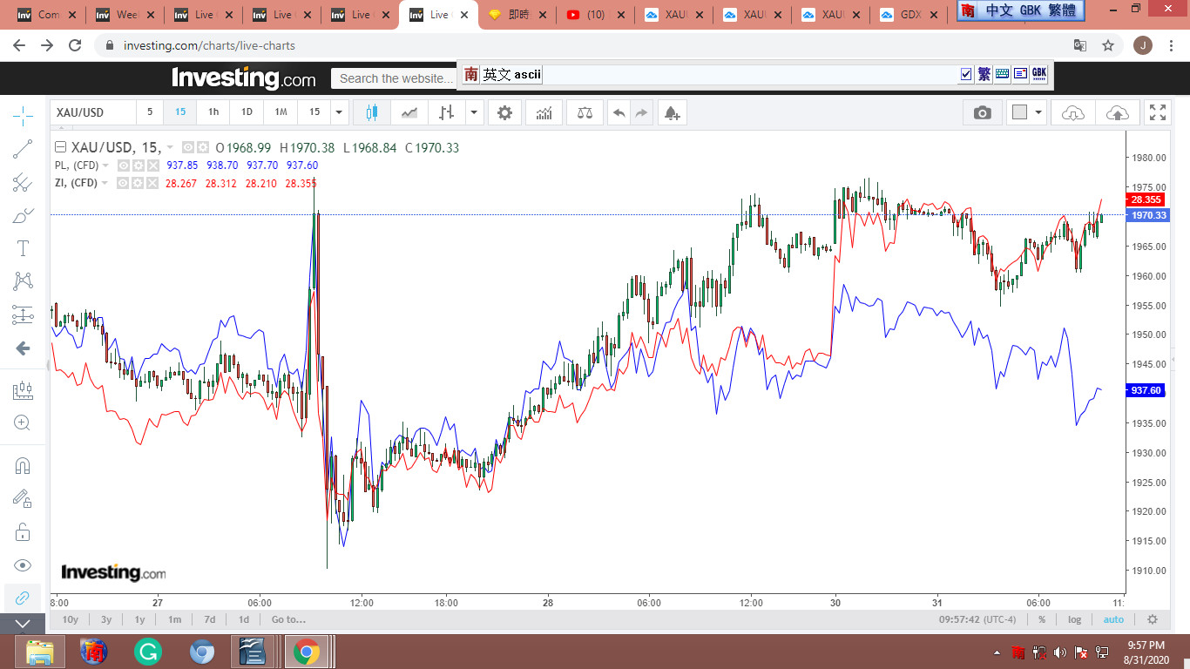Screen dimensions: 1190x669
Task: Select the 1h timeframe
Action: 213,112
